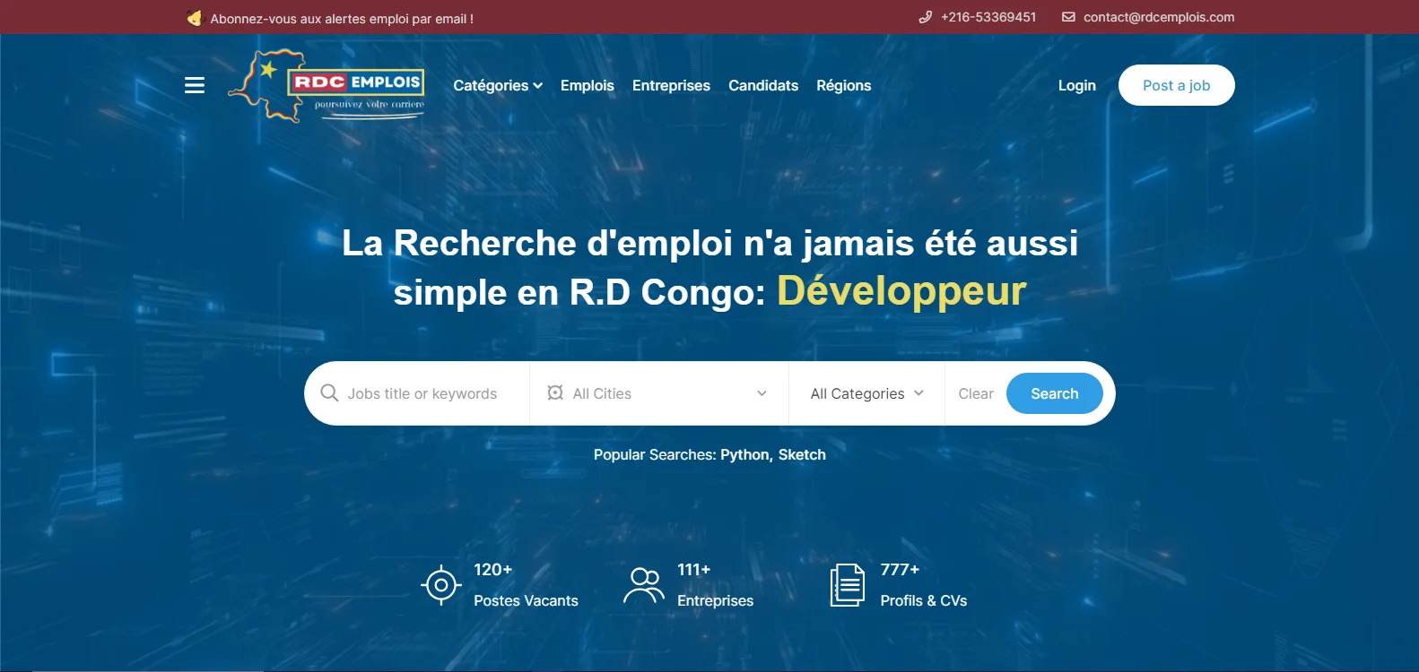Select popular search Python
Image resolution: width=1419 pixels, height=672 pixels.
coord(745,454)
